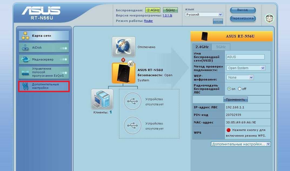The height and width of the screenshot is (171, 290).
Task: Switch to the 5GHz settings tab
Action: (221, 47)
